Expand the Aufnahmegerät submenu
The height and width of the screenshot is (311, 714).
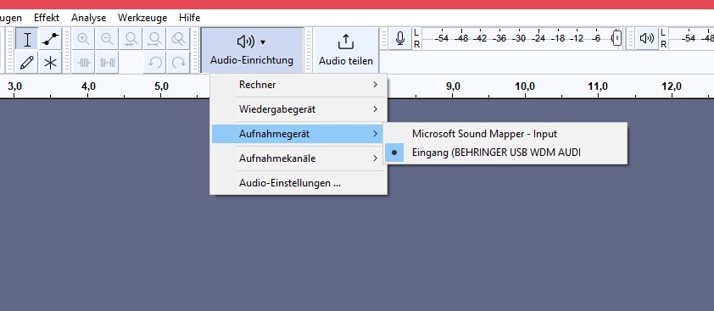[298, 134]
